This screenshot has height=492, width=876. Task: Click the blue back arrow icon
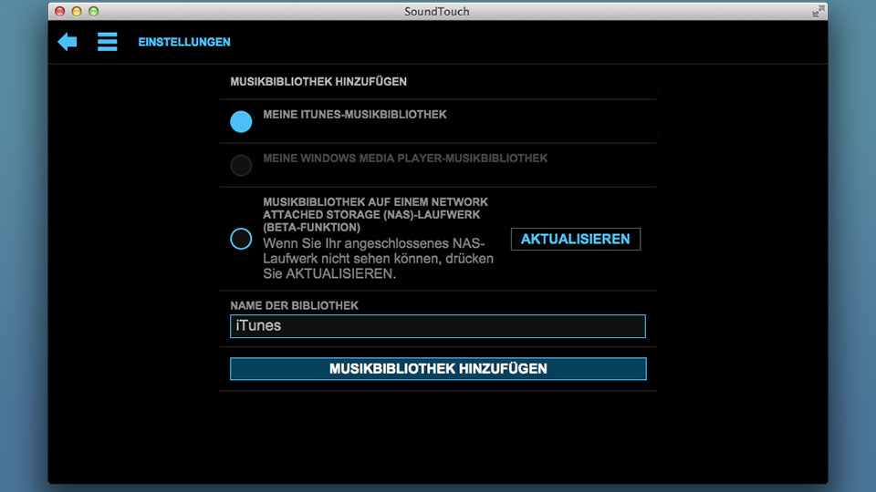[68, 42]
